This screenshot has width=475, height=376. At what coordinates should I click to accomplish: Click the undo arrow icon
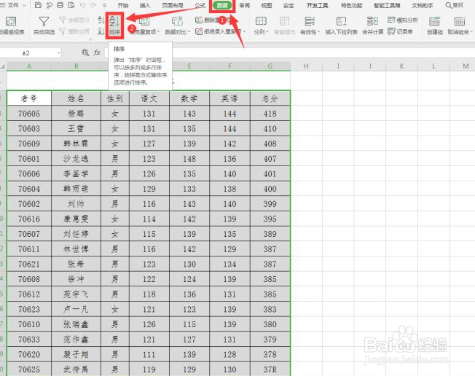coord(83,5)
